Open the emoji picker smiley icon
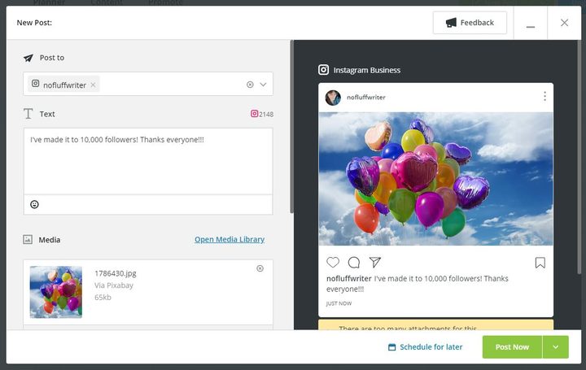Viewport: 586px width, 370px height. pyautogui.click(x=34, y=204)
